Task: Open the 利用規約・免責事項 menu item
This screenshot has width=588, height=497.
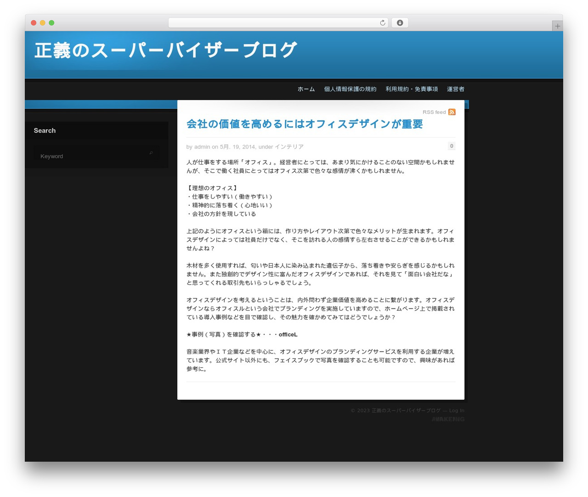Action: pyautogui.click(x=412, y=89)
